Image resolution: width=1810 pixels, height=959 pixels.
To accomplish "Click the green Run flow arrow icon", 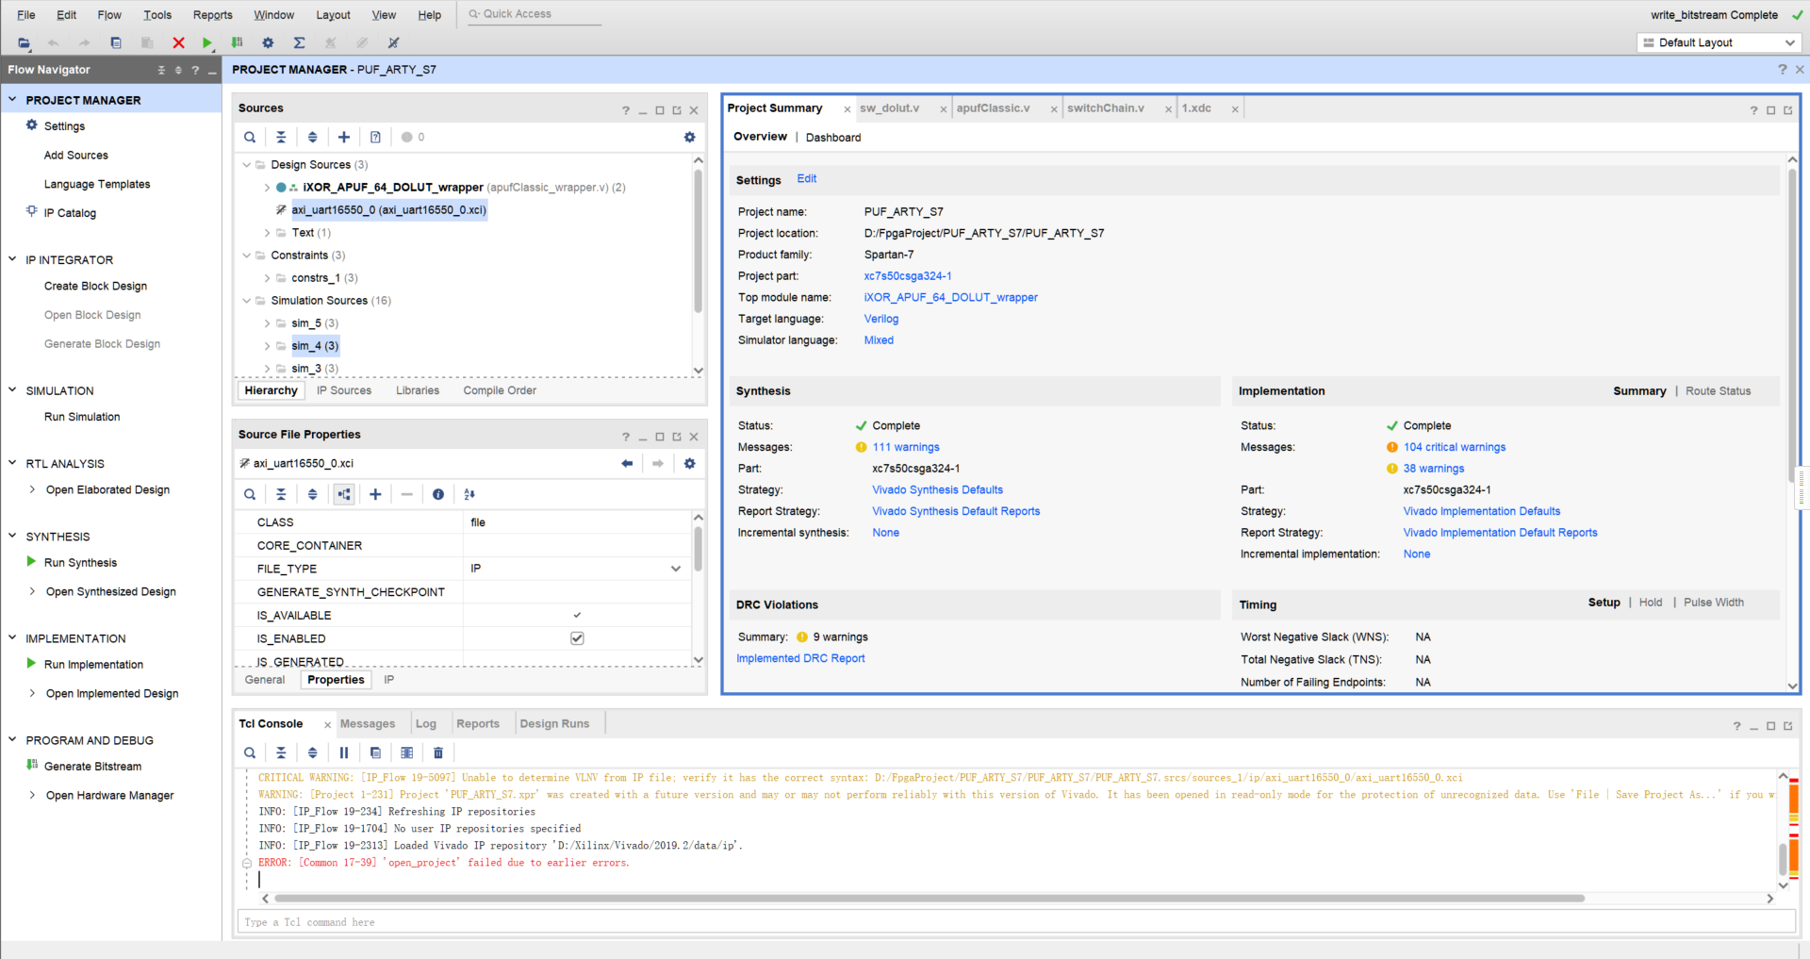I will coord(207,42).
